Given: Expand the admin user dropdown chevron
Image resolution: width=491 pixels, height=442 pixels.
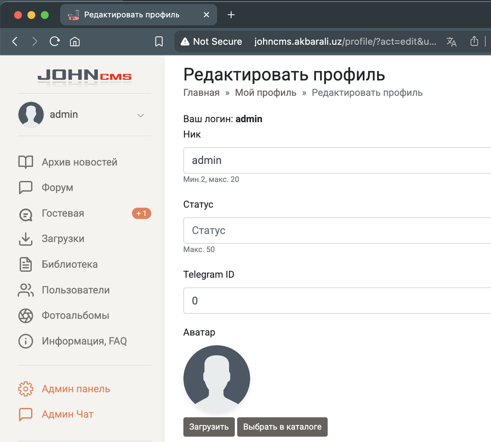Looking at the screenshot, I should click(x=141, y=116).
